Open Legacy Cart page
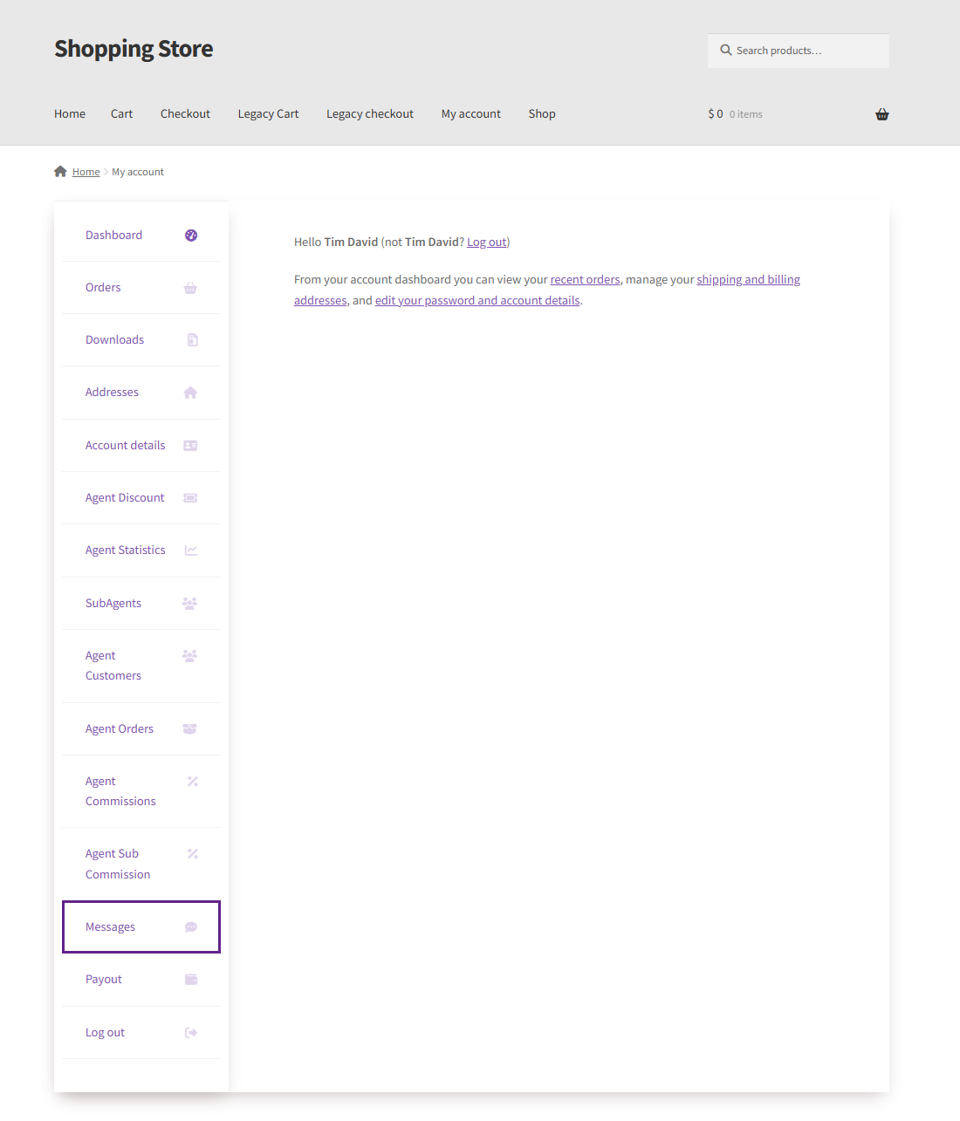This screenshot has height=1121, width=960. [x=268, y=113]
